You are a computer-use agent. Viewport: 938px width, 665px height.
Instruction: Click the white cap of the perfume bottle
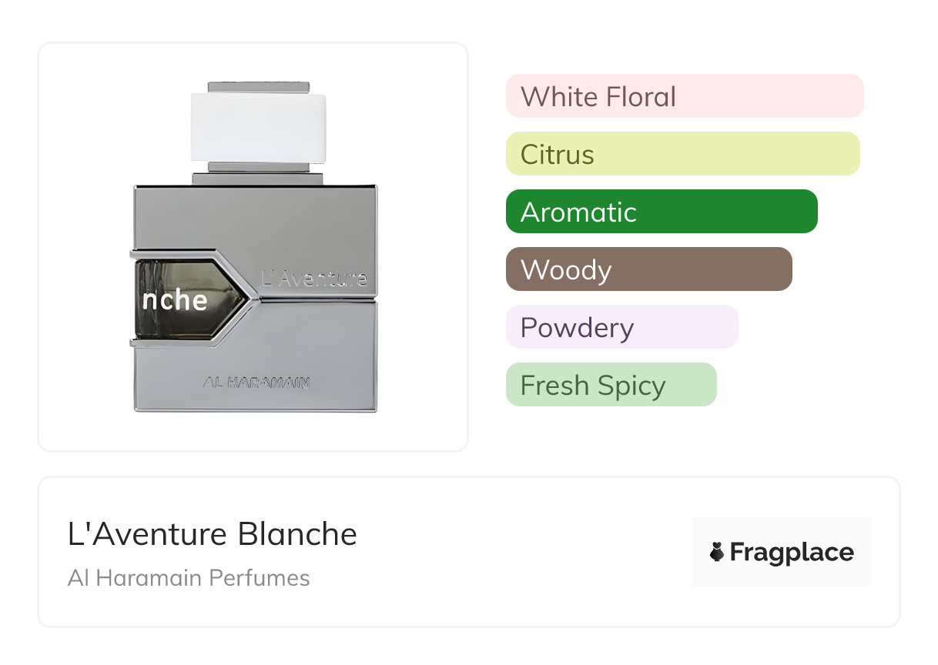click(x=258, y=126)
